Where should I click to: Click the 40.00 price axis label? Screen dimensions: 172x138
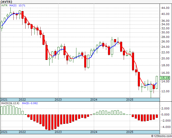pyautogui.click(x=165, y=14)
